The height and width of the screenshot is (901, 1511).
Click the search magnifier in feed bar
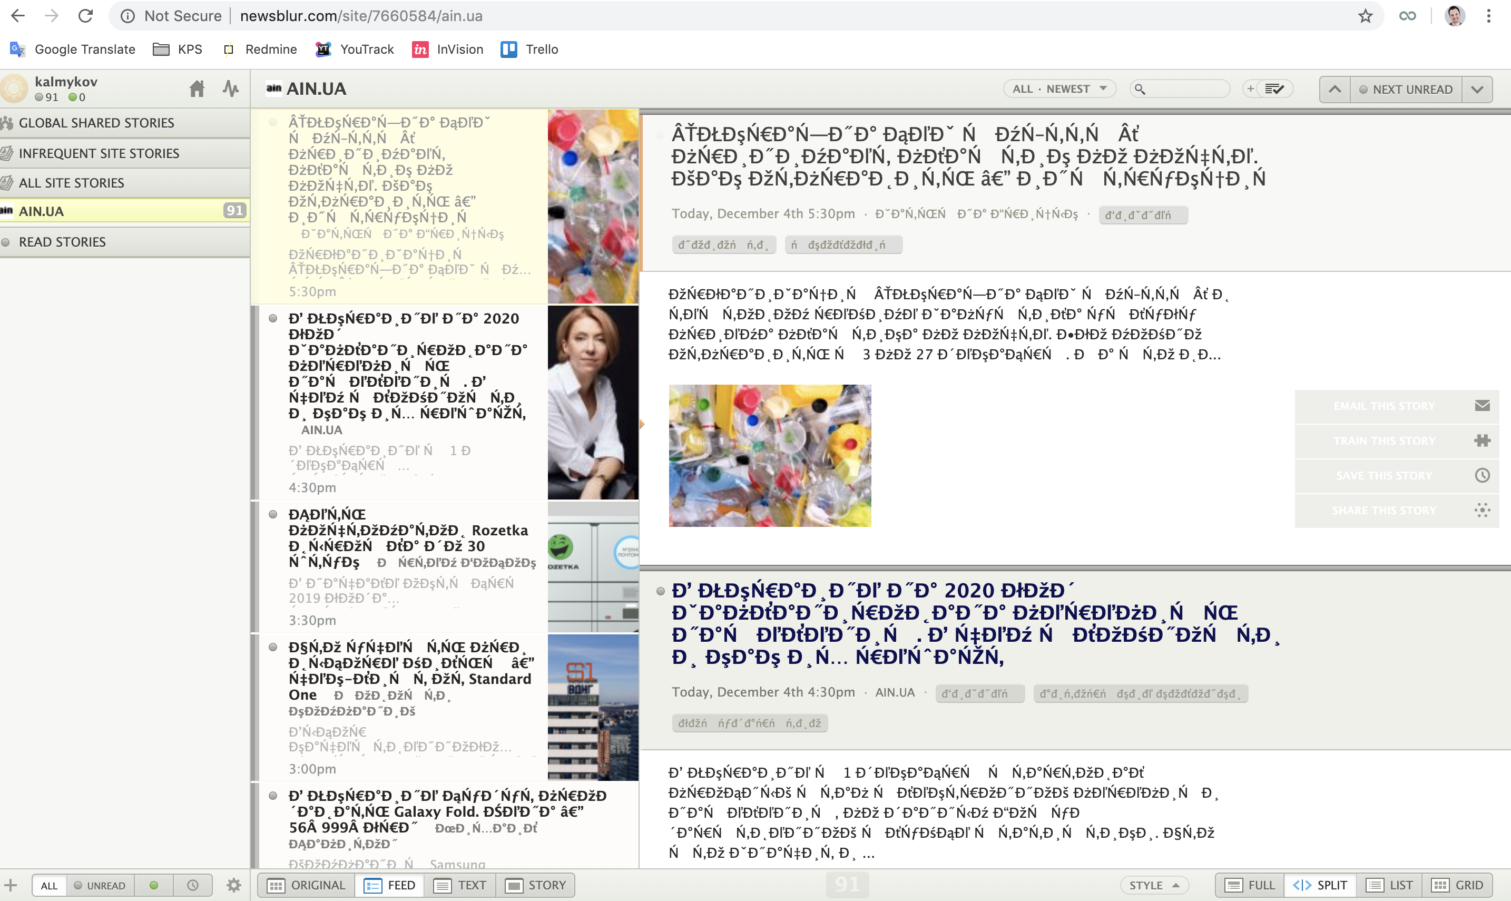[1140, 89]
